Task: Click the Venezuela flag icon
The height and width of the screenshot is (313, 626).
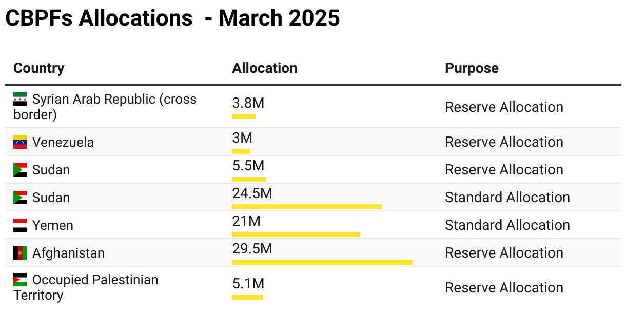Action: [20, 142]
